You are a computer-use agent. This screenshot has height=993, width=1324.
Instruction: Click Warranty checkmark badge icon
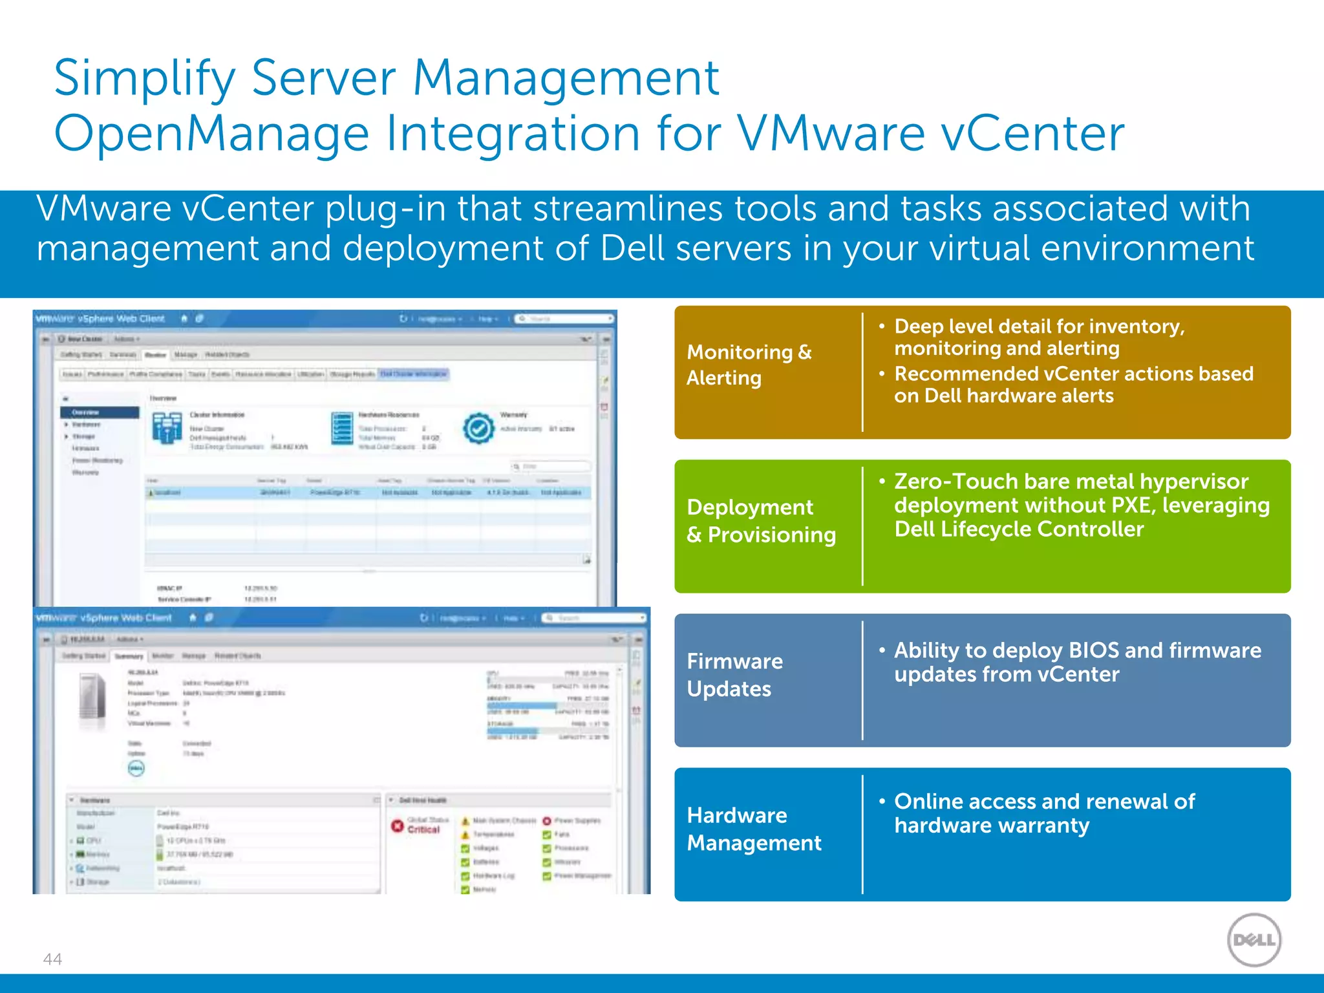tap(478, 428)
